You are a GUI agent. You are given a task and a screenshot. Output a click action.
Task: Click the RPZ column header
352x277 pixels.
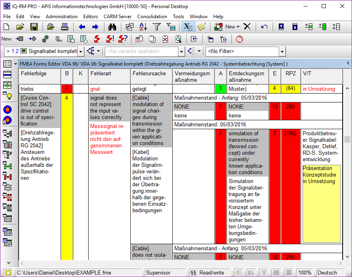click(x=291, y=77)
